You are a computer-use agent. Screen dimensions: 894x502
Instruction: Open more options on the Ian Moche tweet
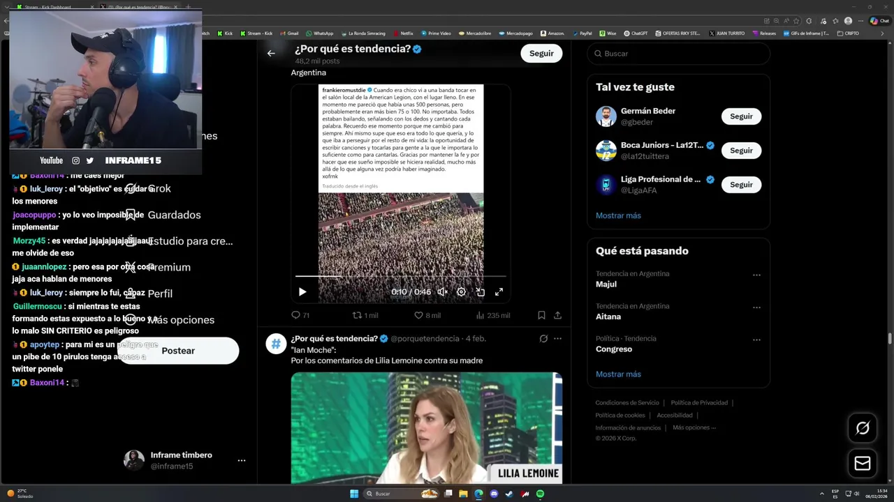[x=557, y=338]
